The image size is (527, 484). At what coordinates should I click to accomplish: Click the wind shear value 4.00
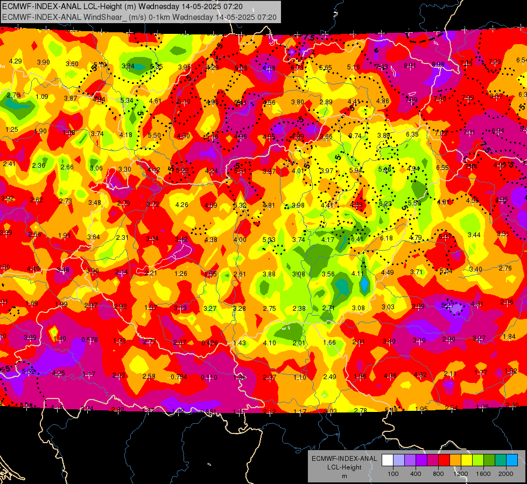pos(240,240)
